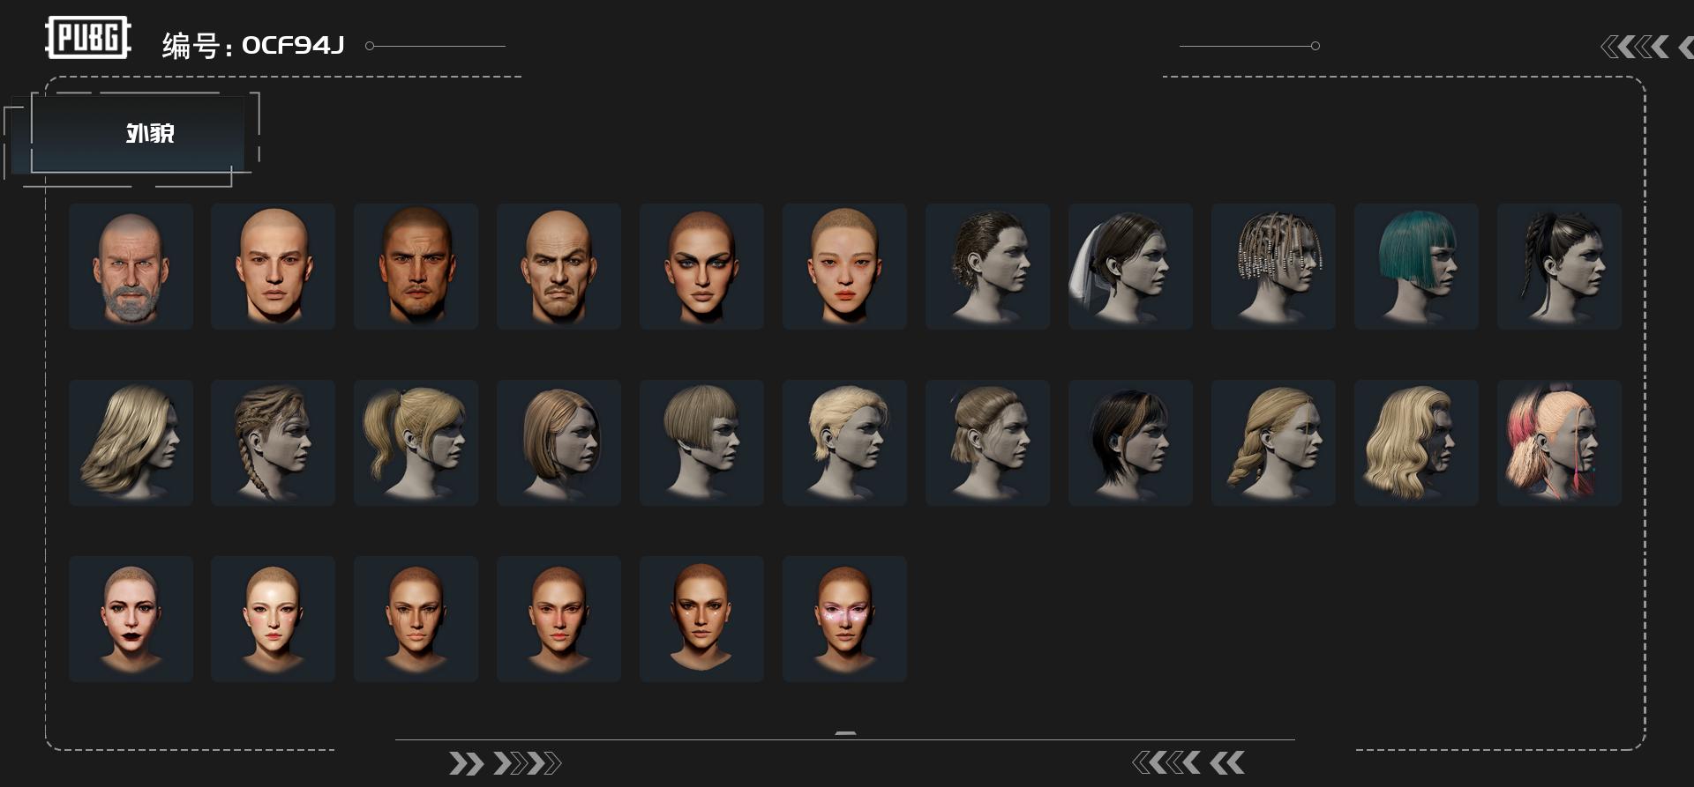Choose the blonde ponytail hairstyle
Viewport: 1694px width, 787px height.
(x=416, y=442)
